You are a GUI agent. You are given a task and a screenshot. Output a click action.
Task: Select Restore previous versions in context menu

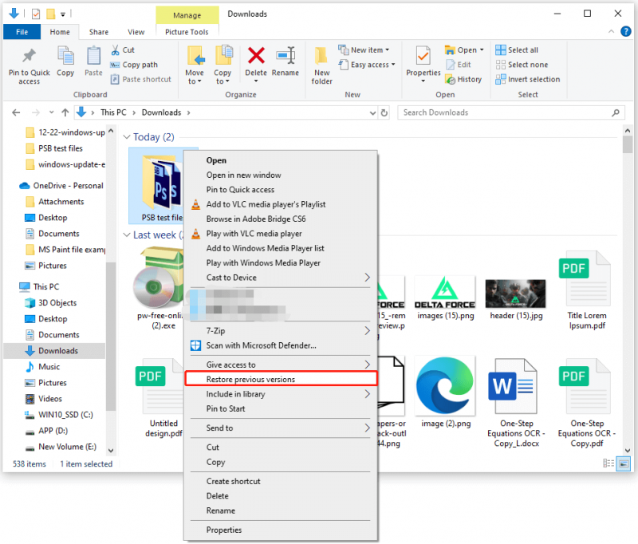tap(281, 379)
